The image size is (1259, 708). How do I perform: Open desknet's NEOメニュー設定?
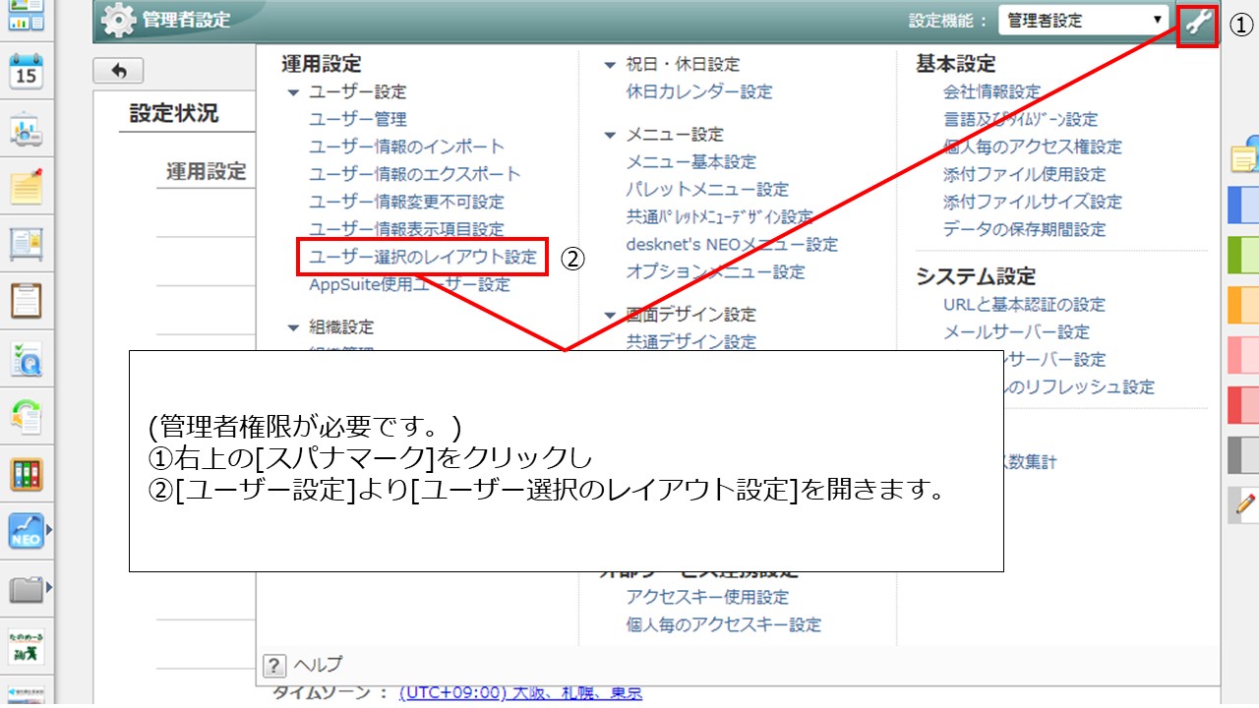point(732,244)
